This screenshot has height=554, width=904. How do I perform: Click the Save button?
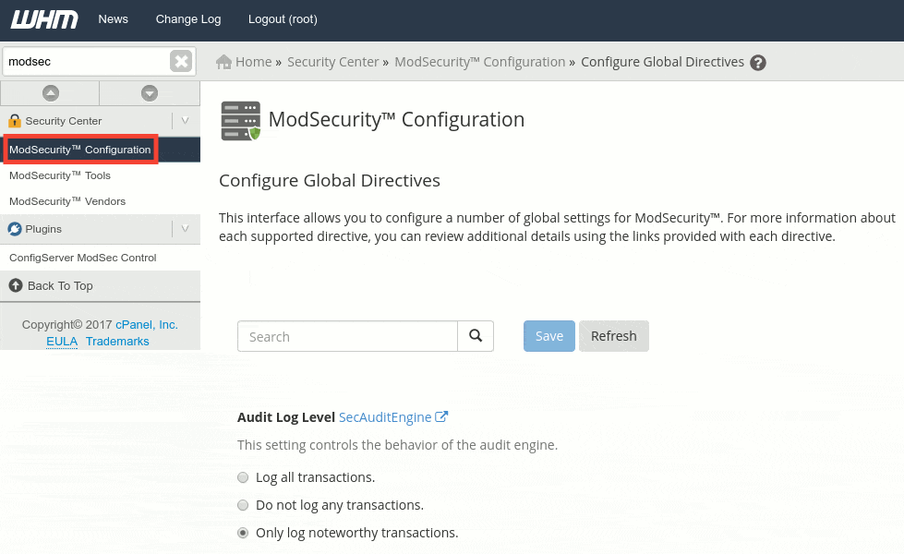(548, 336)
